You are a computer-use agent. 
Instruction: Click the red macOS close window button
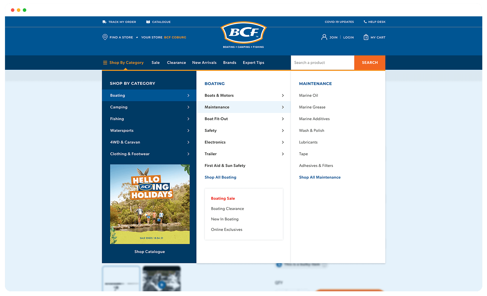[13, 10]
